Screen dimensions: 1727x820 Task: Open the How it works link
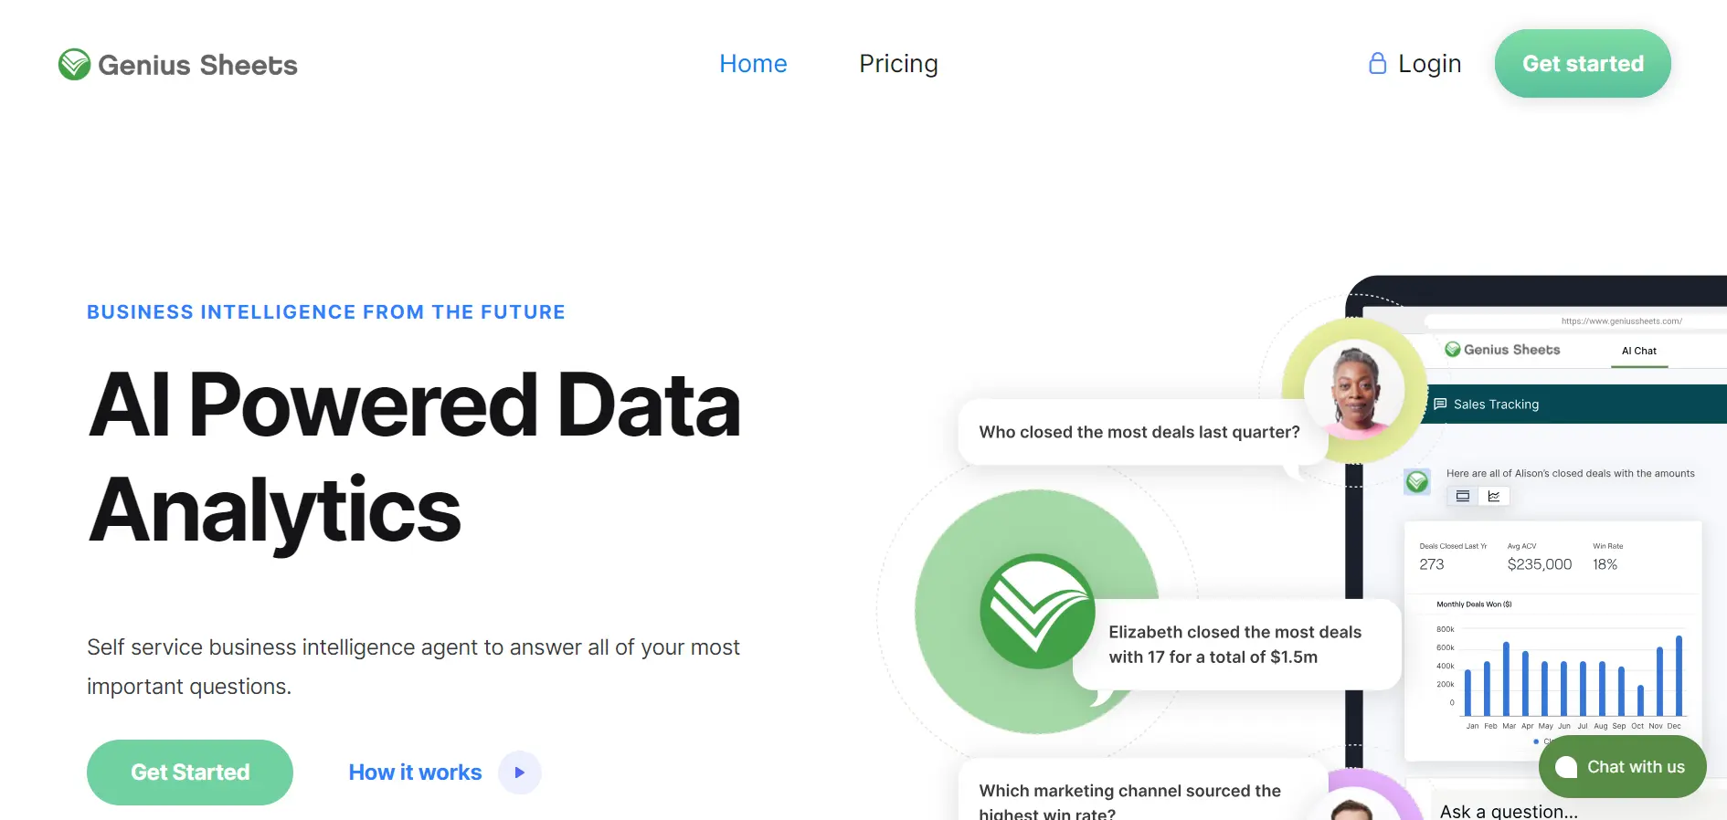[x=415, y=773]
